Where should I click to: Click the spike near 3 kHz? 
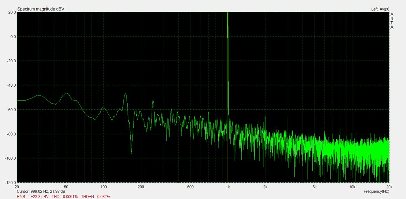[x=287, y=119]
